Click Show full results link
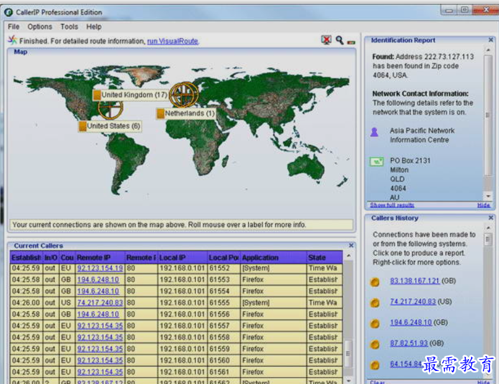499x384 pixels. 392,205
